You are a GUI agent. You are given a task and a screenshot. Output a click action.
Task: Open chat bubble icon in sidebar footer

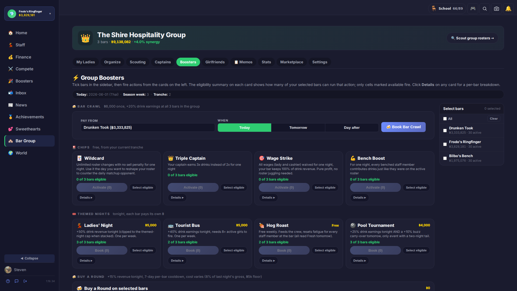pyautogui.click(x=16, y=281)
